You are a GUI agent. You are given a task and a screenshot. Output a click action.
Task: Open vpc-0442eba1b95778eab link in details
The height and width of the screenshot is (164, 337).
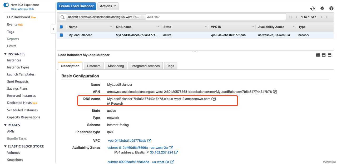point(127,141)
